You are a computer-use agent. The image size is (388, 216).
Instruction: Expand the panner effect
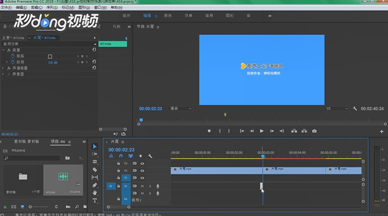click(x=3, y=74)
